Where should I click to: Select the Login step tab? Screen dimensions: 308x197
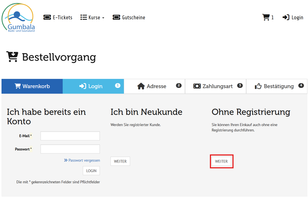coord(93,86)
